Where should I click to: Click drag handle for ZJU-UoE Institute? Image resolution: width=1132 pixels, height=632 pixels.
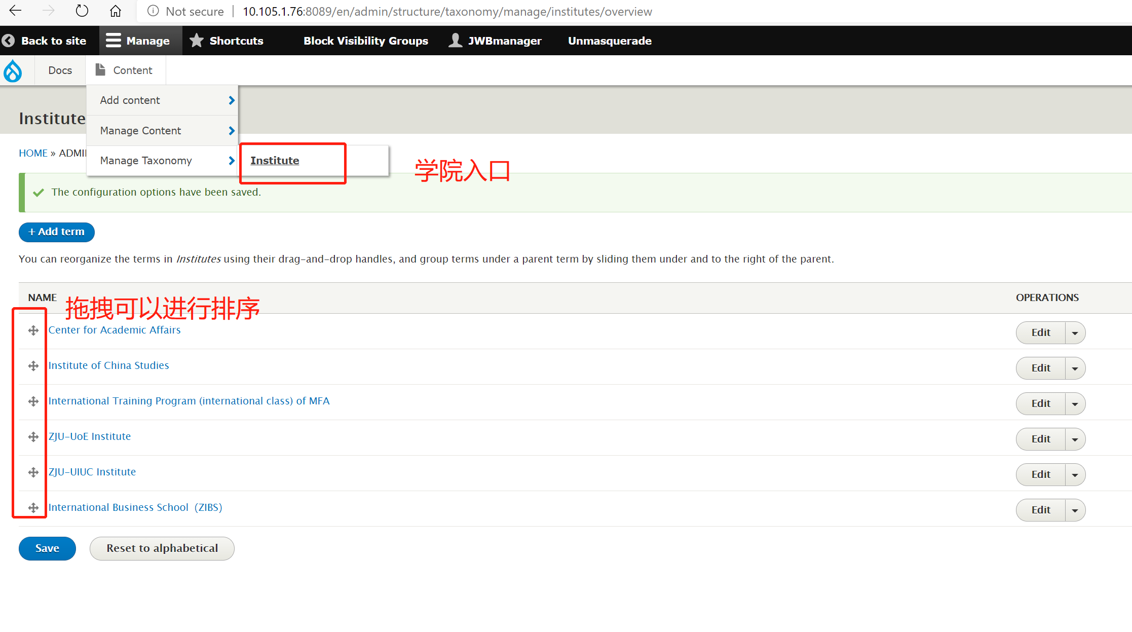33,437
